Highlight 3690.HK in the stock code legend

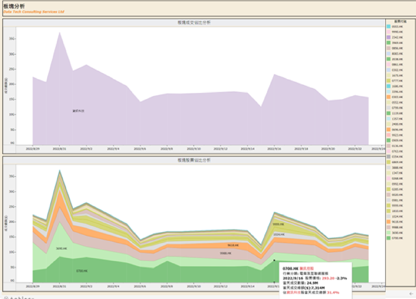pos(397,233)
